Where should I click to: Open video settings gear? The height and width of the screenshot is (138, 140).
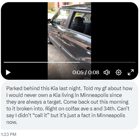pos(119,72)
